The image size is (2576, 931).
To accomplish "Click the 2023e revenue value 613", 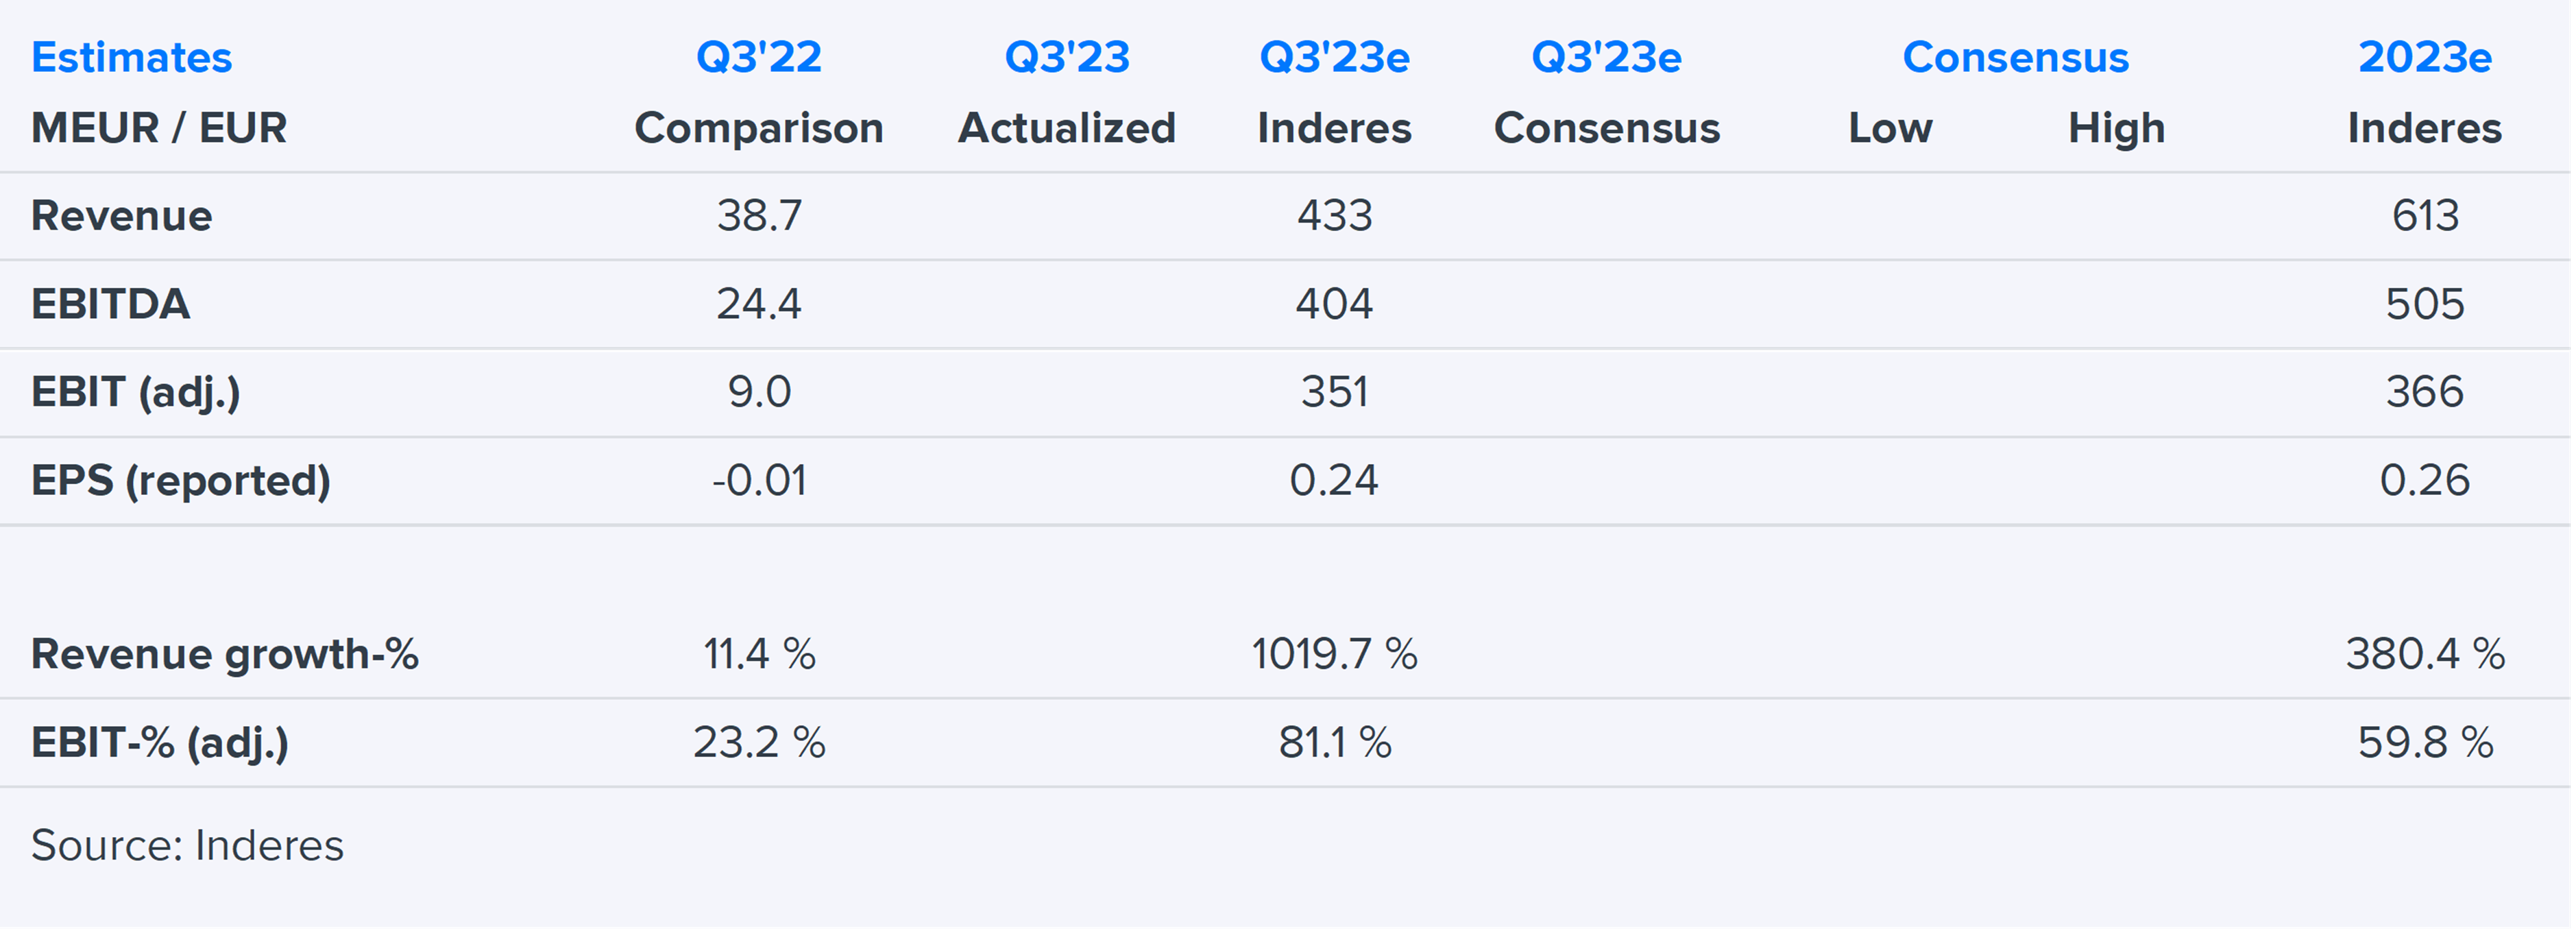I will pyautogui.click(x=2424, y=216).
